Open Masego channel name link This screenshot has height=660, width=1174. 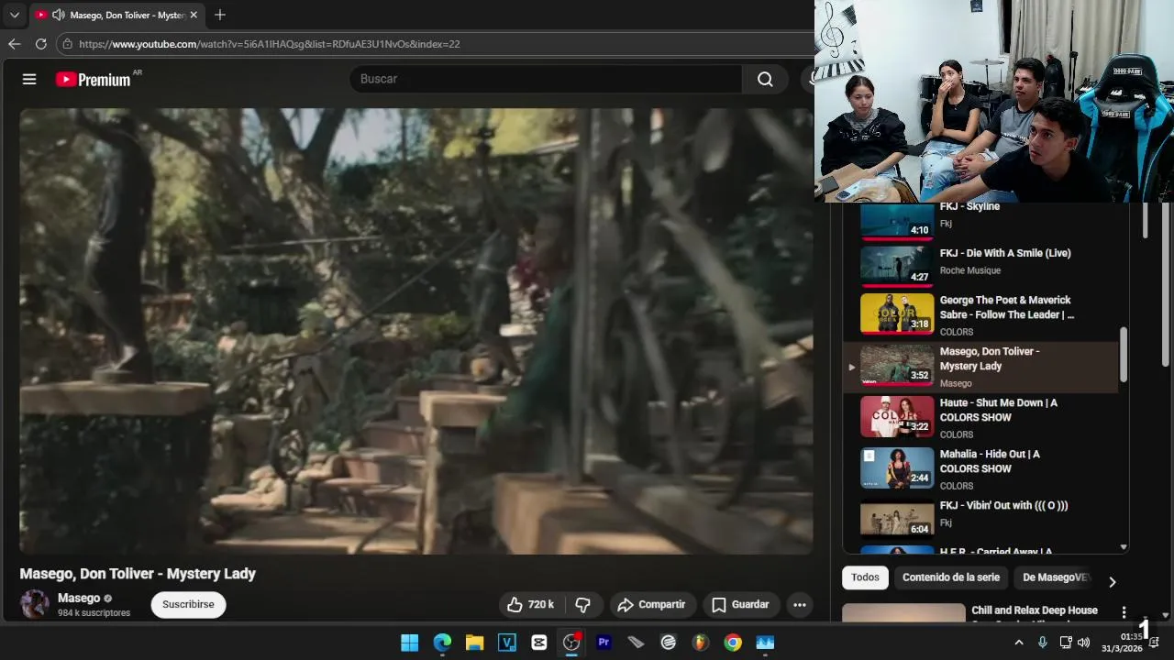[x=79, y=599]
